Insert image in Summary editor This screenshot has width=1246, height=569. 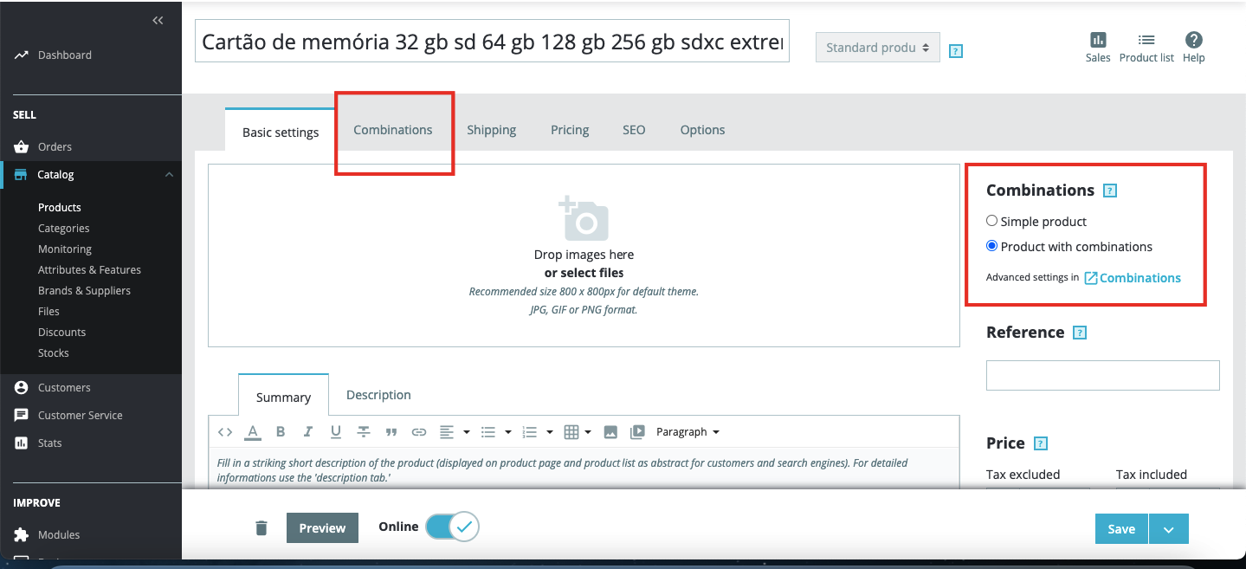(x=610, y=431)
